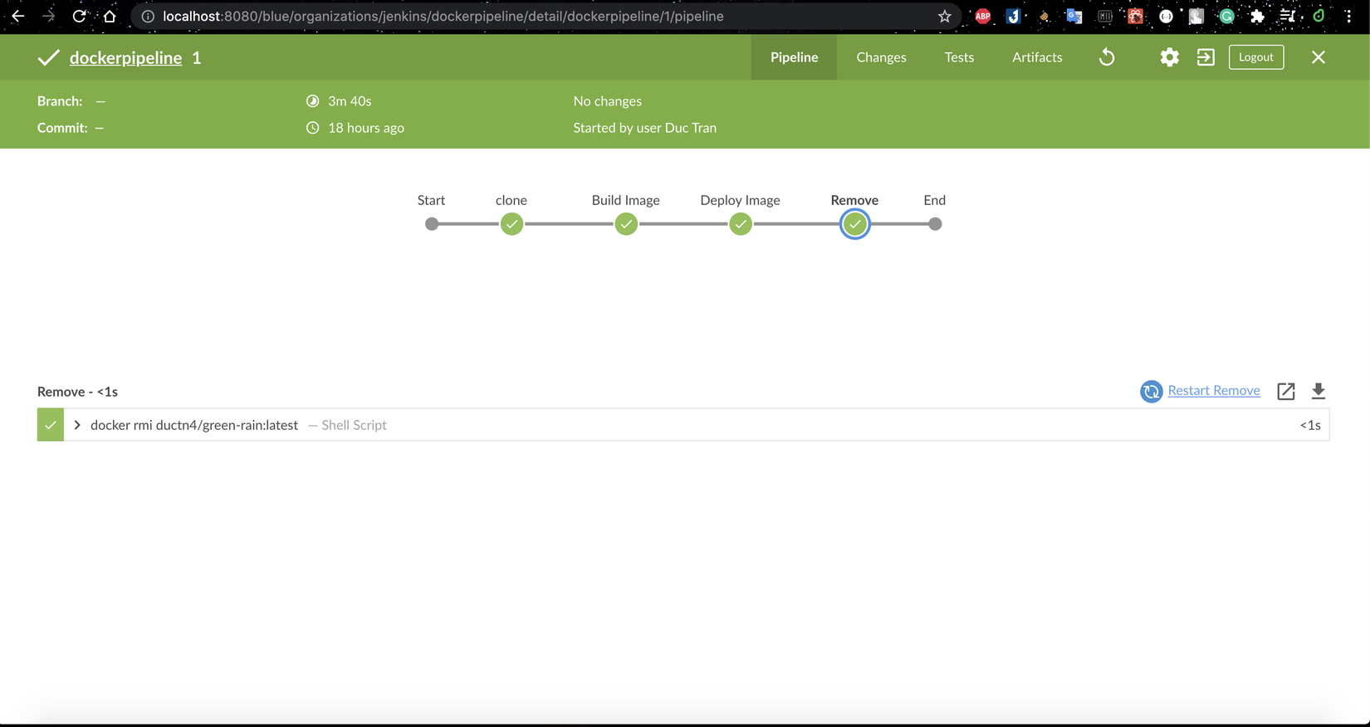Click the Restart Remove link
Screen dimensions: 1370x727
(x=1214, y=391)
